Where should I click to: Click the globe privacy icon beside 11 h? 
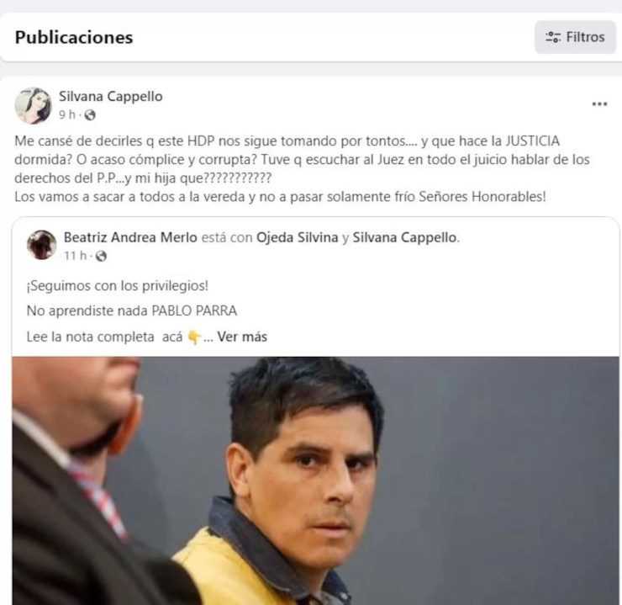point(101,256)
